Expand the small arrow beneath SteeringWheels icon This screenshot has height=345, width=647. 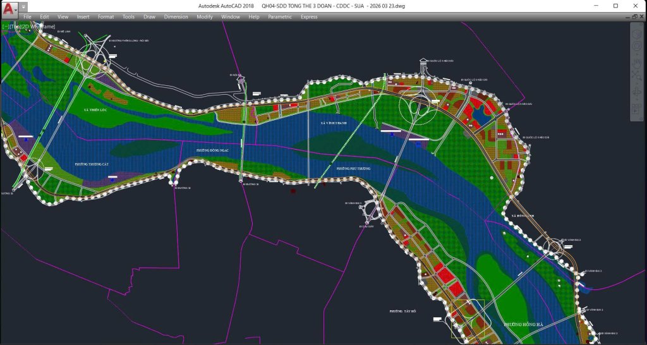(637, 54)
